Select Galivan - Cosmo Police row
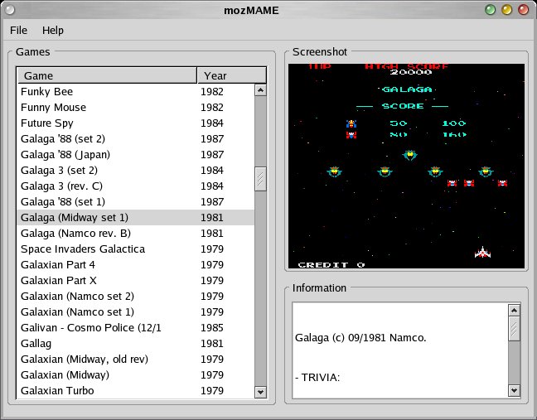This screenshot has height=420, width=537. [136, 327]
